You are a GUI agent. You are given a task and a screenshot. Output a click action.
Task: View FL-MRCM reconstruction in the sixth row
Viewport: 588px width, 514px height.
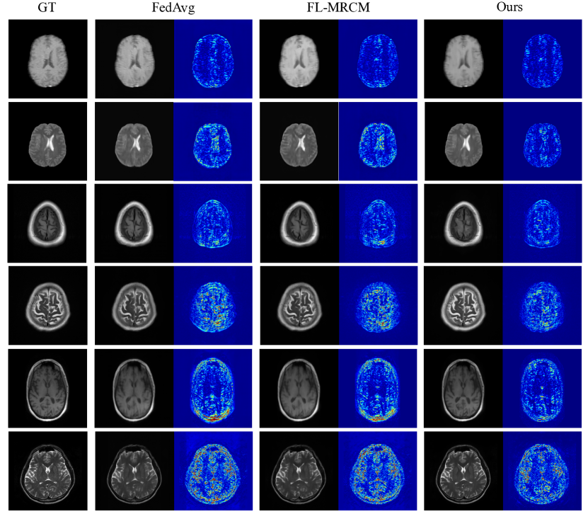(x=299, y=471)
